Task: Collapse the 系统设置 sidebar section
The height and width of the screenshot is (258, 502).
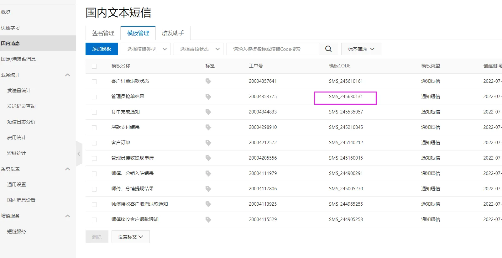Action: click(67, 169)
